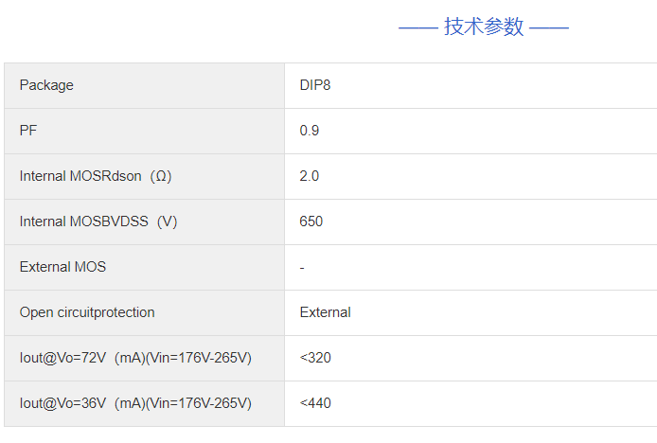Click the 2.0 Rdson value

pyautogui.click(x=310, y=176)
